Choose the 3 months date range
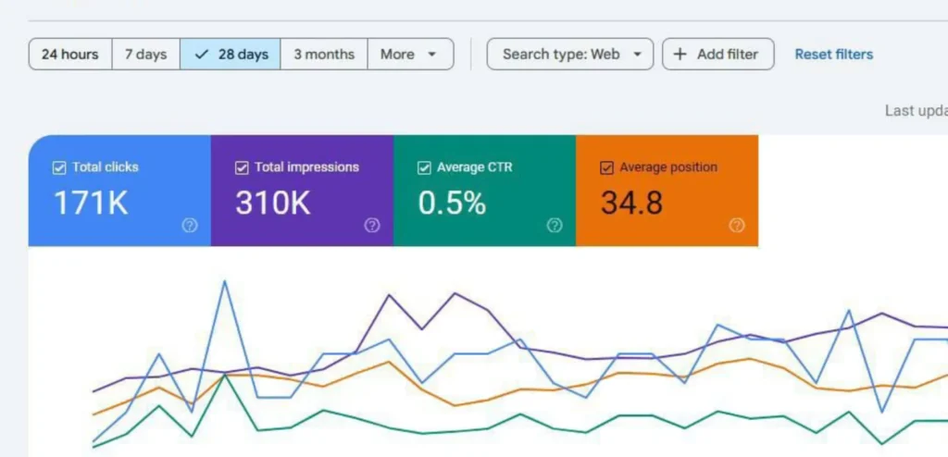The height and width of the screenshot is (457, 948). [324, 54]
